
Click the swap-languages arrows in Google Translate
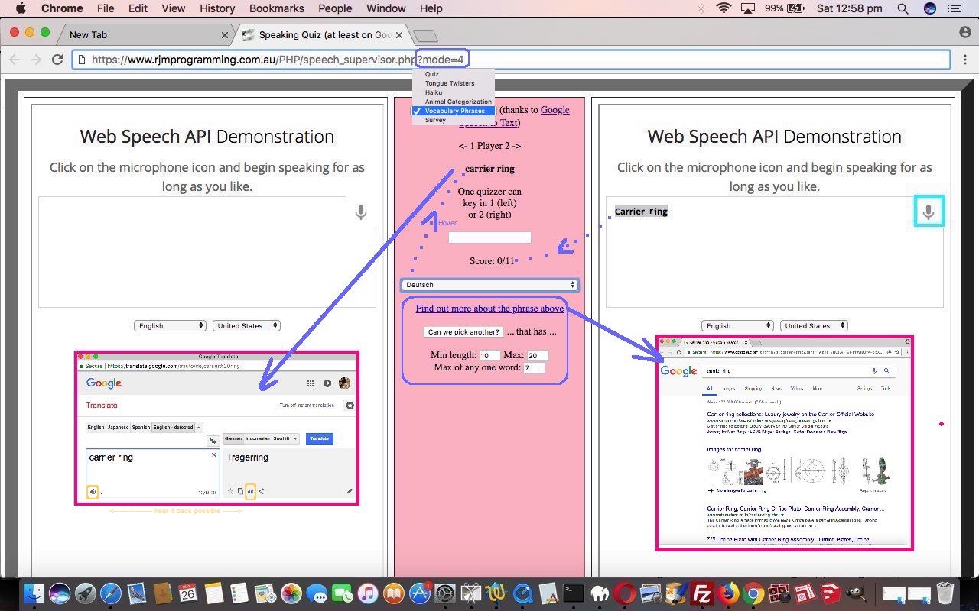[x=213, y=441]
